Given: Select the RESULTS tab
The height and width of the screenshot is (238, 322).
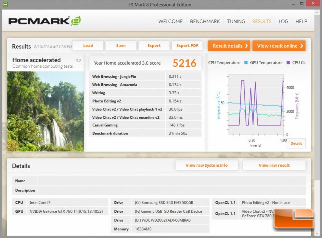Looking at the screenshot, I should [262, 21].
